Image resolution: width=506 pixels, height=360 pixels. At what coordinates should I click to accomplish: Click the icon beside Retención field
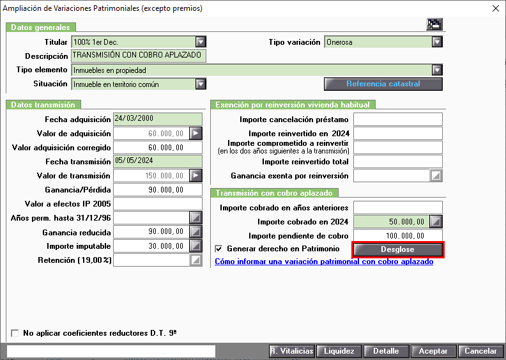[x=196, y=260]
